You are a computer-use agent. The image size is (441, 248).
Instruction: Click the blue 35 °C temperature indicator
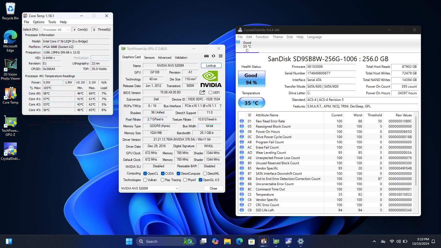[251, 103]
